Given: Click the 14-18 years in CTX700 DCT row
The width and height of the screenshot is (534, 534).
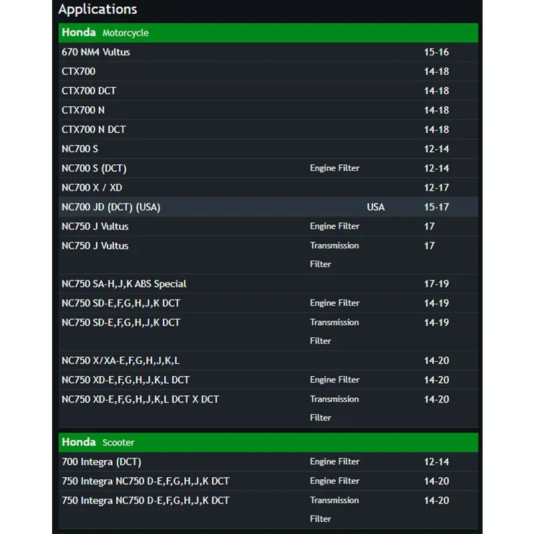Looking at the screenshot, I should coord(437,91).
